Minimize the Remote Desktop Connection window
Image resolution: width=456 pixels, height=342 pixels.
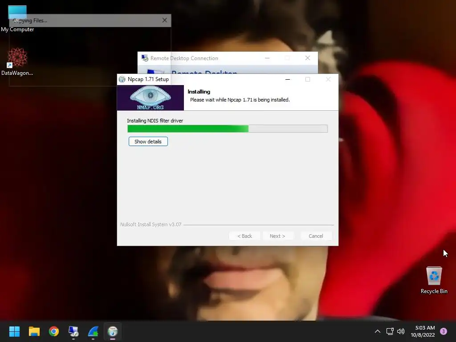[x=267, y=58]
